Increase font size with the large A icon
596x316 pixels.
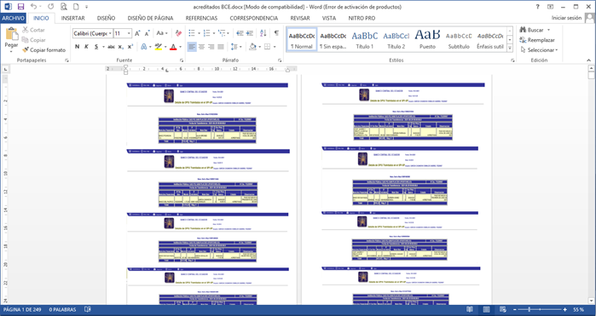coord(137,33)
